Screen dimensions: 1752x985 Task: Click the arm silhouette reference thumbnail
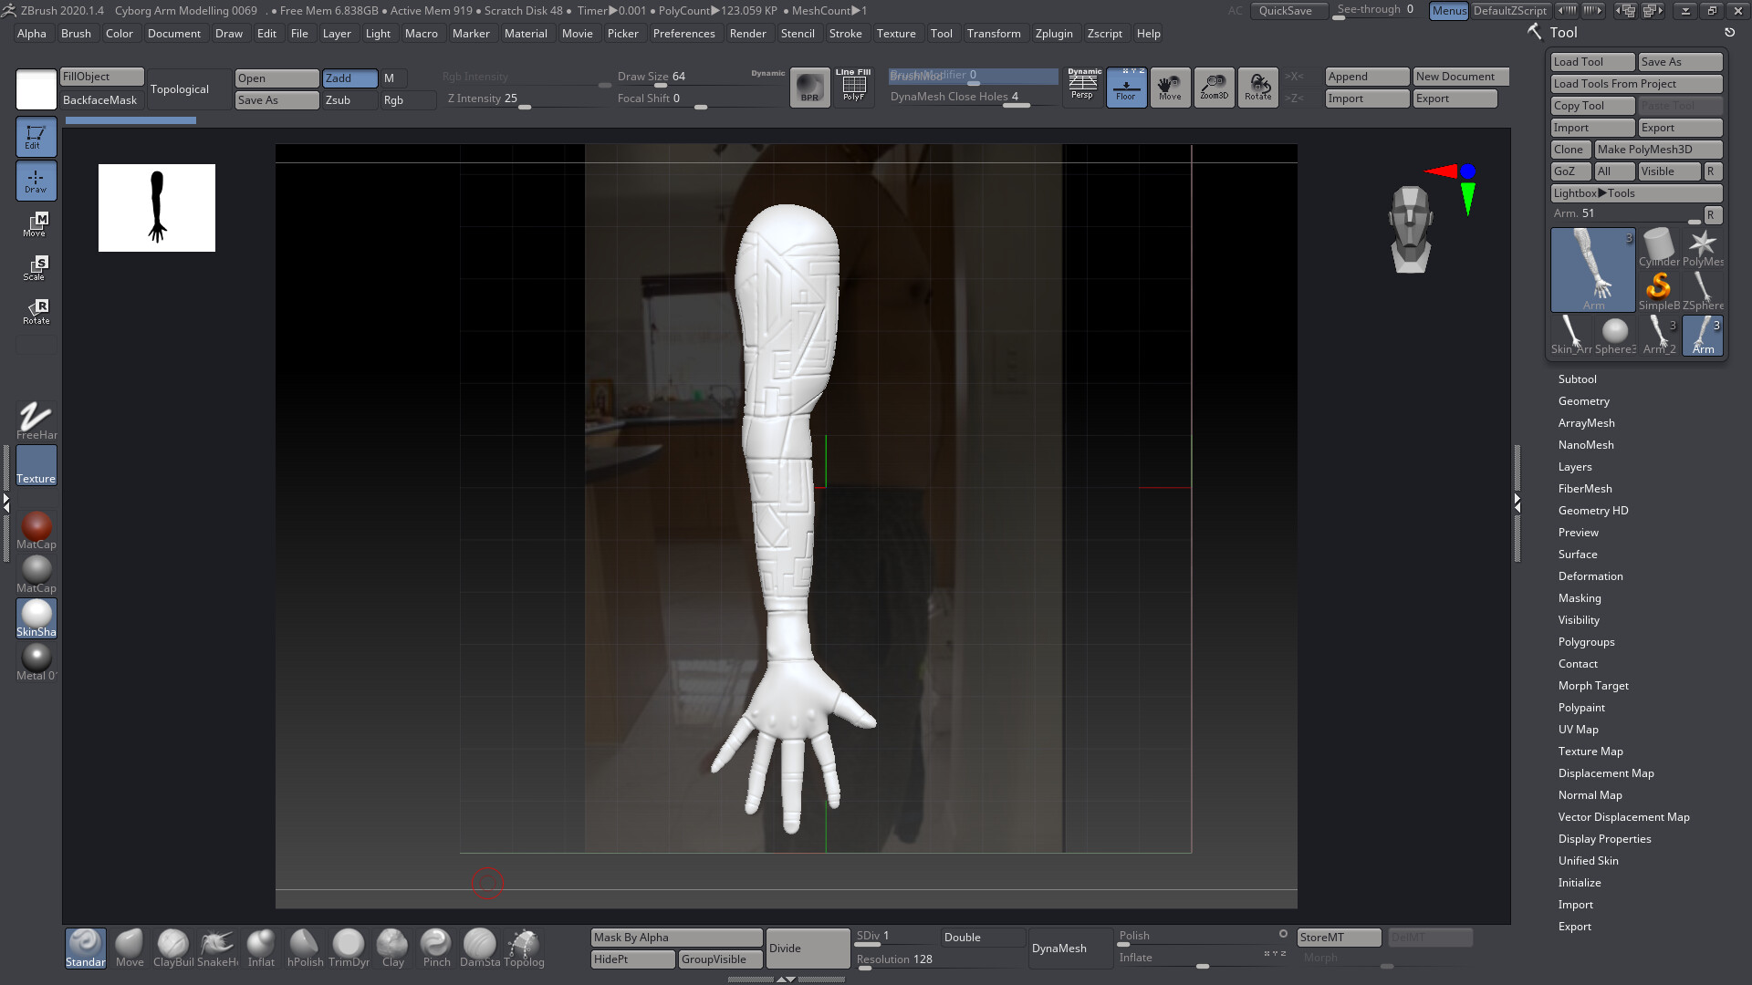coord(157,208)
